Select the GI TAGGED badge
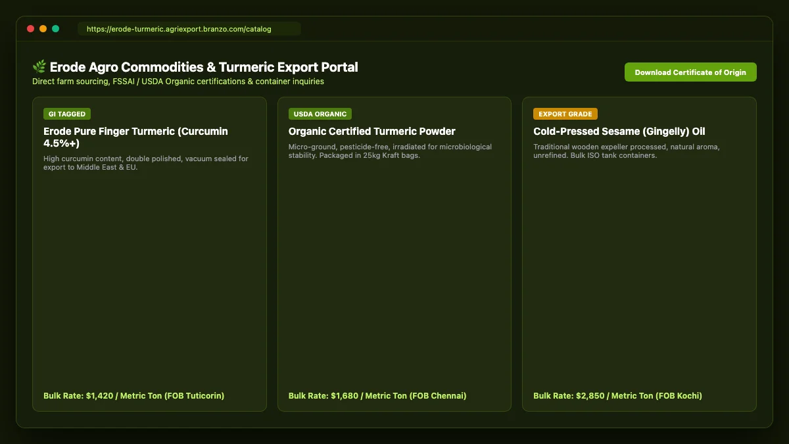Screen dimensions: 789x444 point(67,114)
